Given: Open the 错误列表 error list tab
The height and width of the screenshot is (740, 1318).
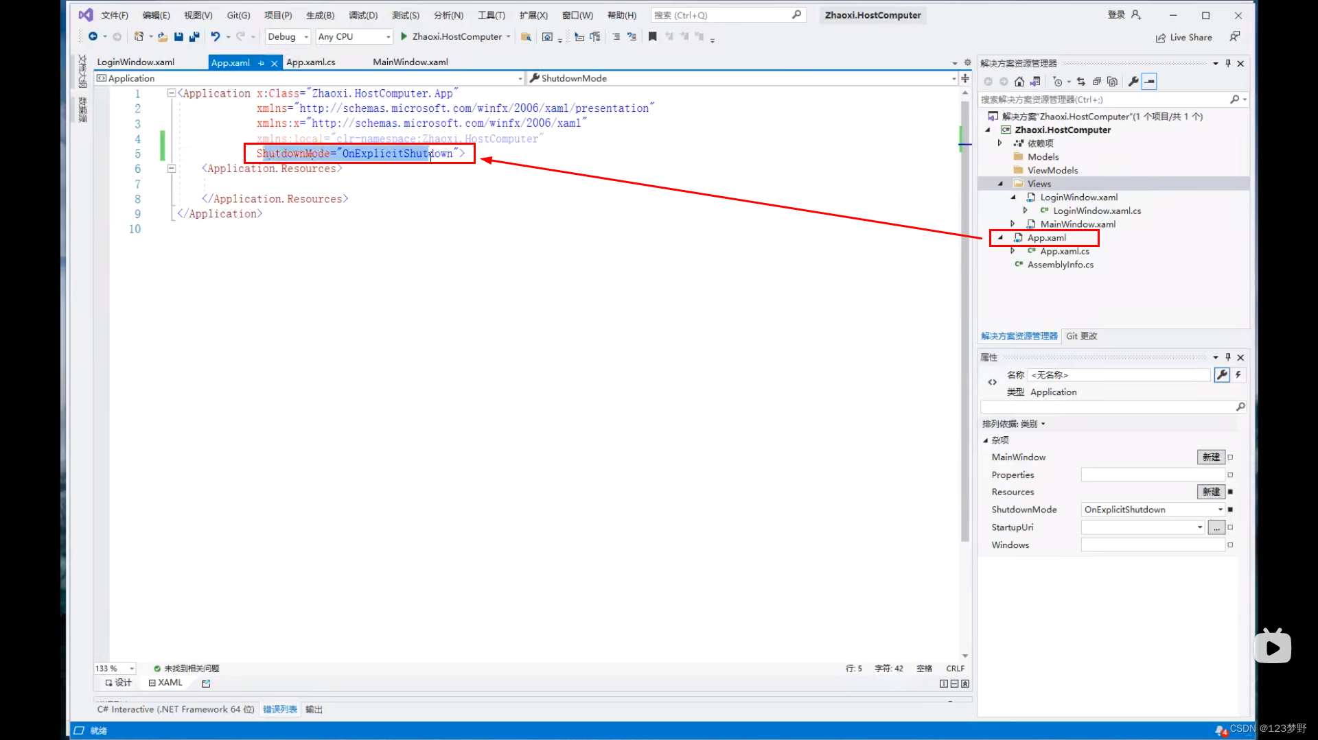Looking at the screenshot, I should (280, 710).
